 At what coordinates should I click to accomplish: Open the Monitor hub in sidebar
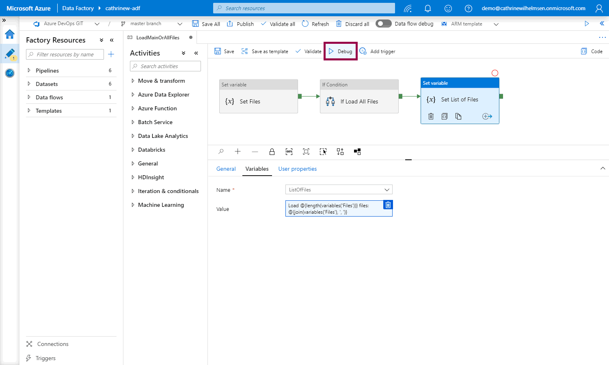click(x=10, y=73)
